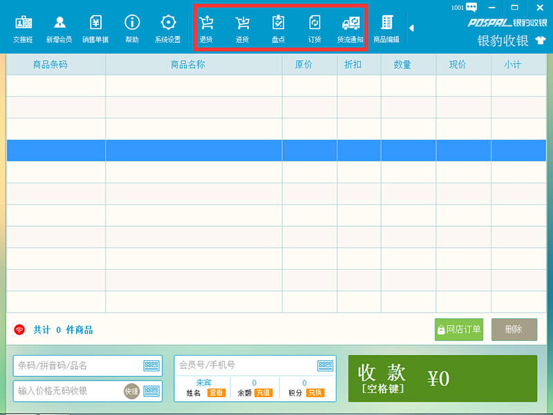Click the 删除 delete button

click(514, 329)
